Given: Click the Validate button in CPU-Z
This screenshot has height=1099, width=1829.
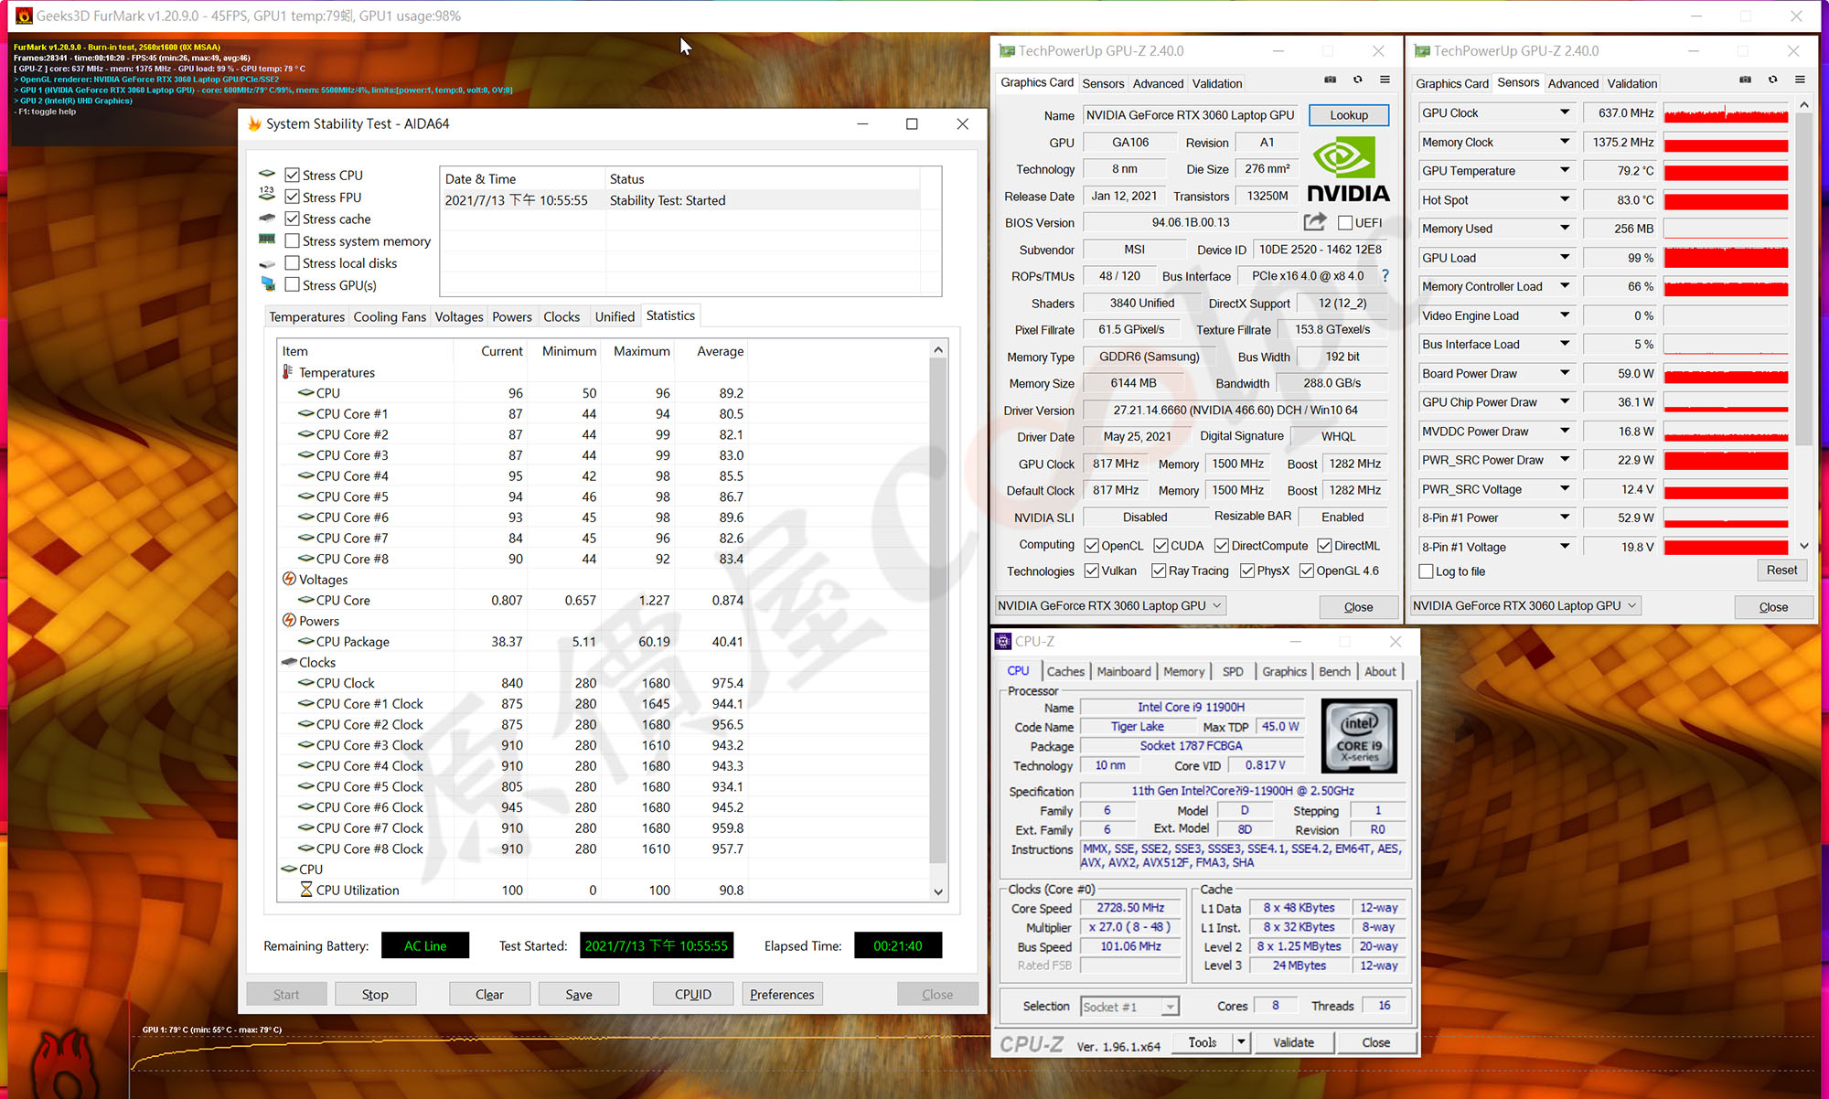Looking at the screenshot, I should pyautogui.click(x=1293, y=1042).
